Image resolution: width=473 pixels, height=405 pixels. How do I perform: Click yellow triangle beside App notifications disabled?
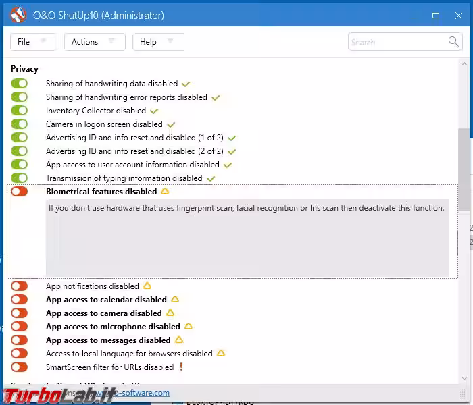click(x=147, y=286)
